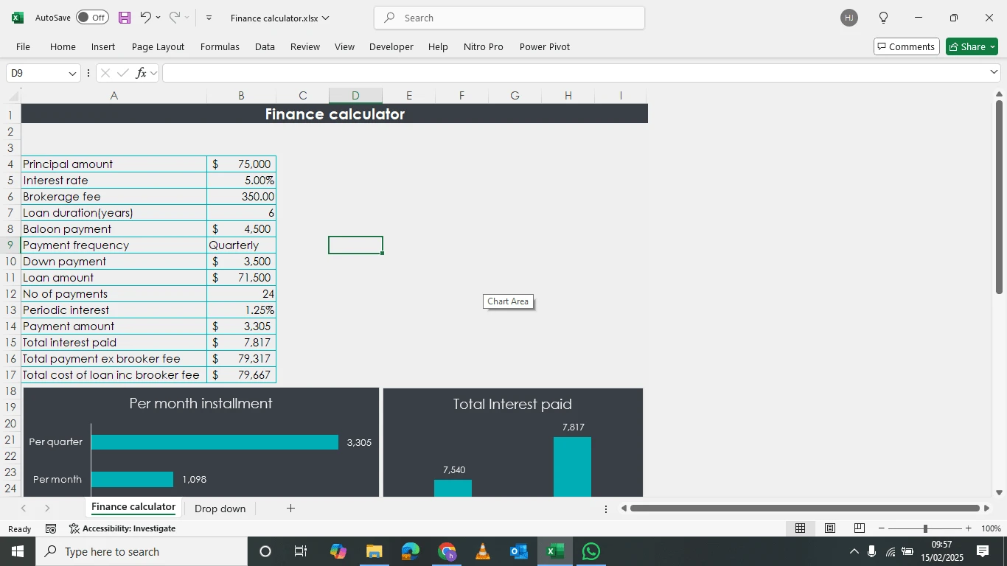Select the Finance calculator sheet tab
The width and height of the screenshot is (1007, 566).
click(x=133, y=508)
